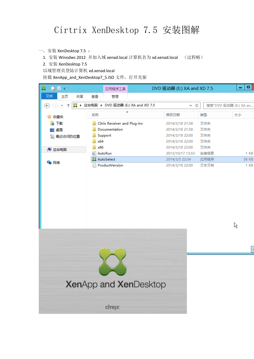
Task: Click the Documentation folder icon
Action: [94, 129]
